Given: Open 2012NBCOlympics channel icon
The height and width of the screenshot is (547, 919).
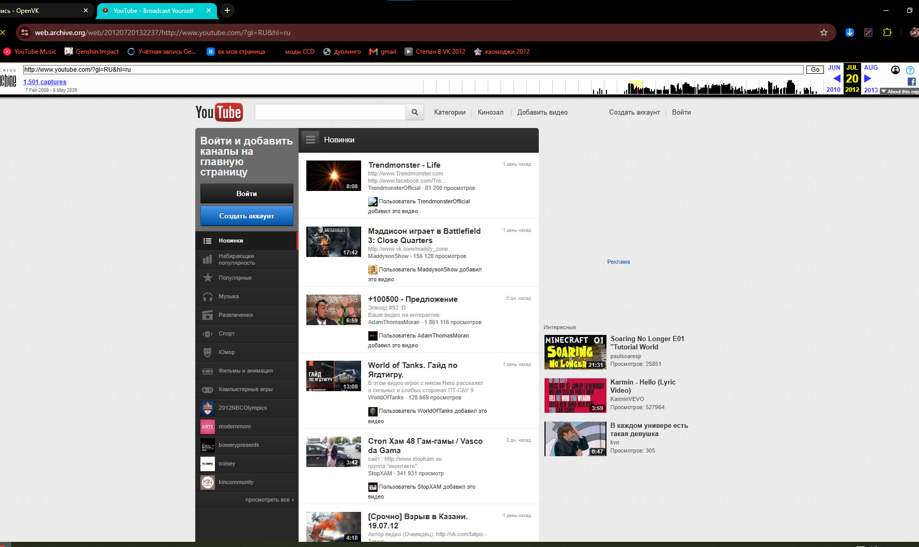Looking at the screenshot, I should 208,408.
